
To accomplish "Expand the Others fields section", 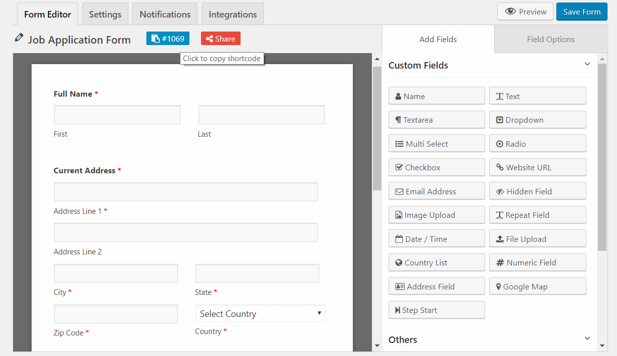I will coord(587,338).
